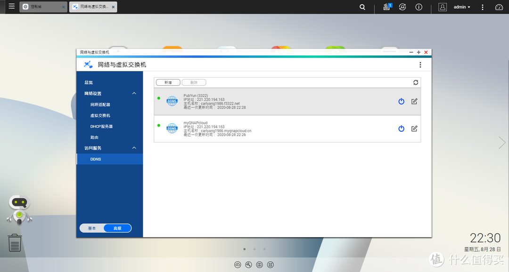509x272 pixels.
Task: Click the myQNAPcloud DDNS globe icon
Action: (172, 128)
